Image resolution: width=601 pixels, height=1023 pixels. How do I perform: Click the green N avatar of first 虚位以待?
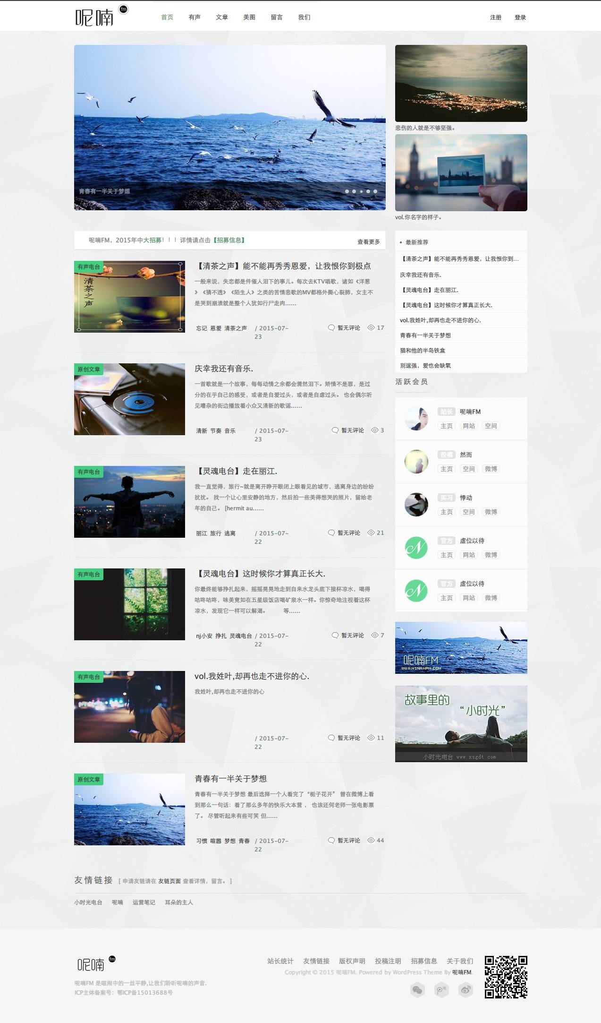pyautogui.click(x=416, y=548)
